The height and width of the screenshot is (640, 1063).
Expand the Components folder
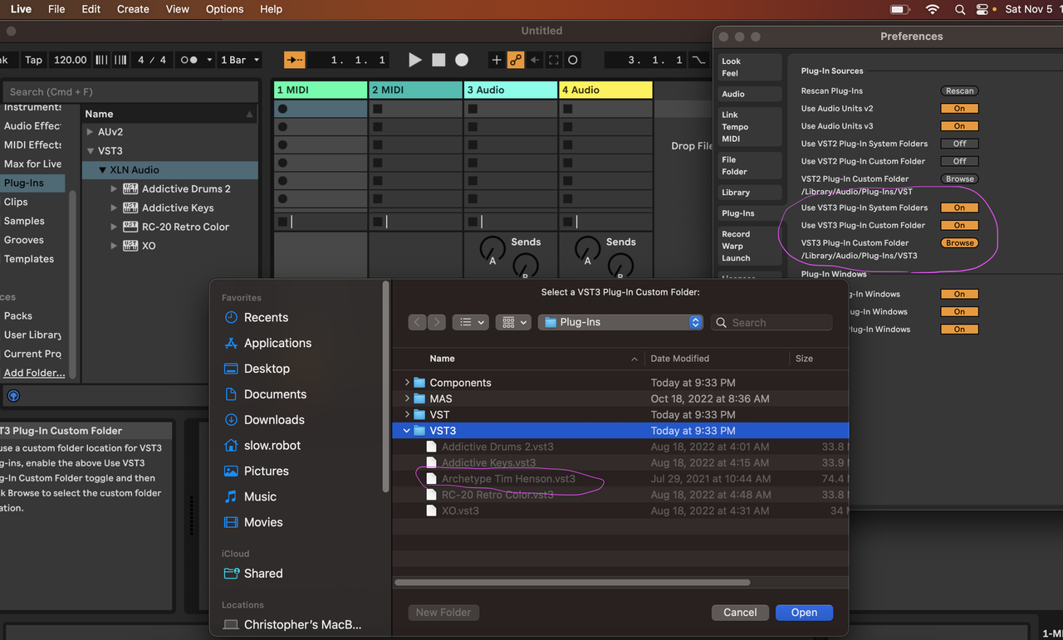point(407,383)
